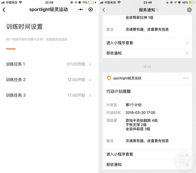This screenshot has height=173, width=196.
Task: Open mini program more options menu
Action: tap(81, 10)
